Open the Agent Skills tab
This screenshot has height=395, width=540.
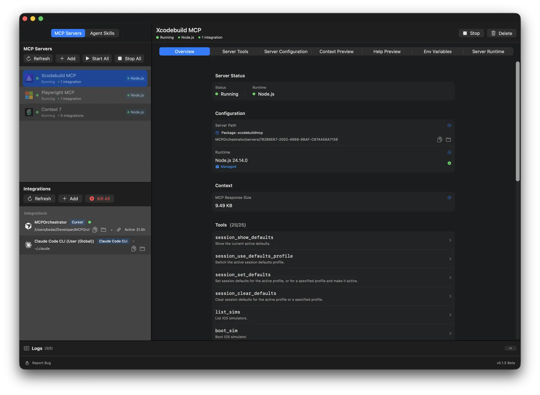pos(102,33)
